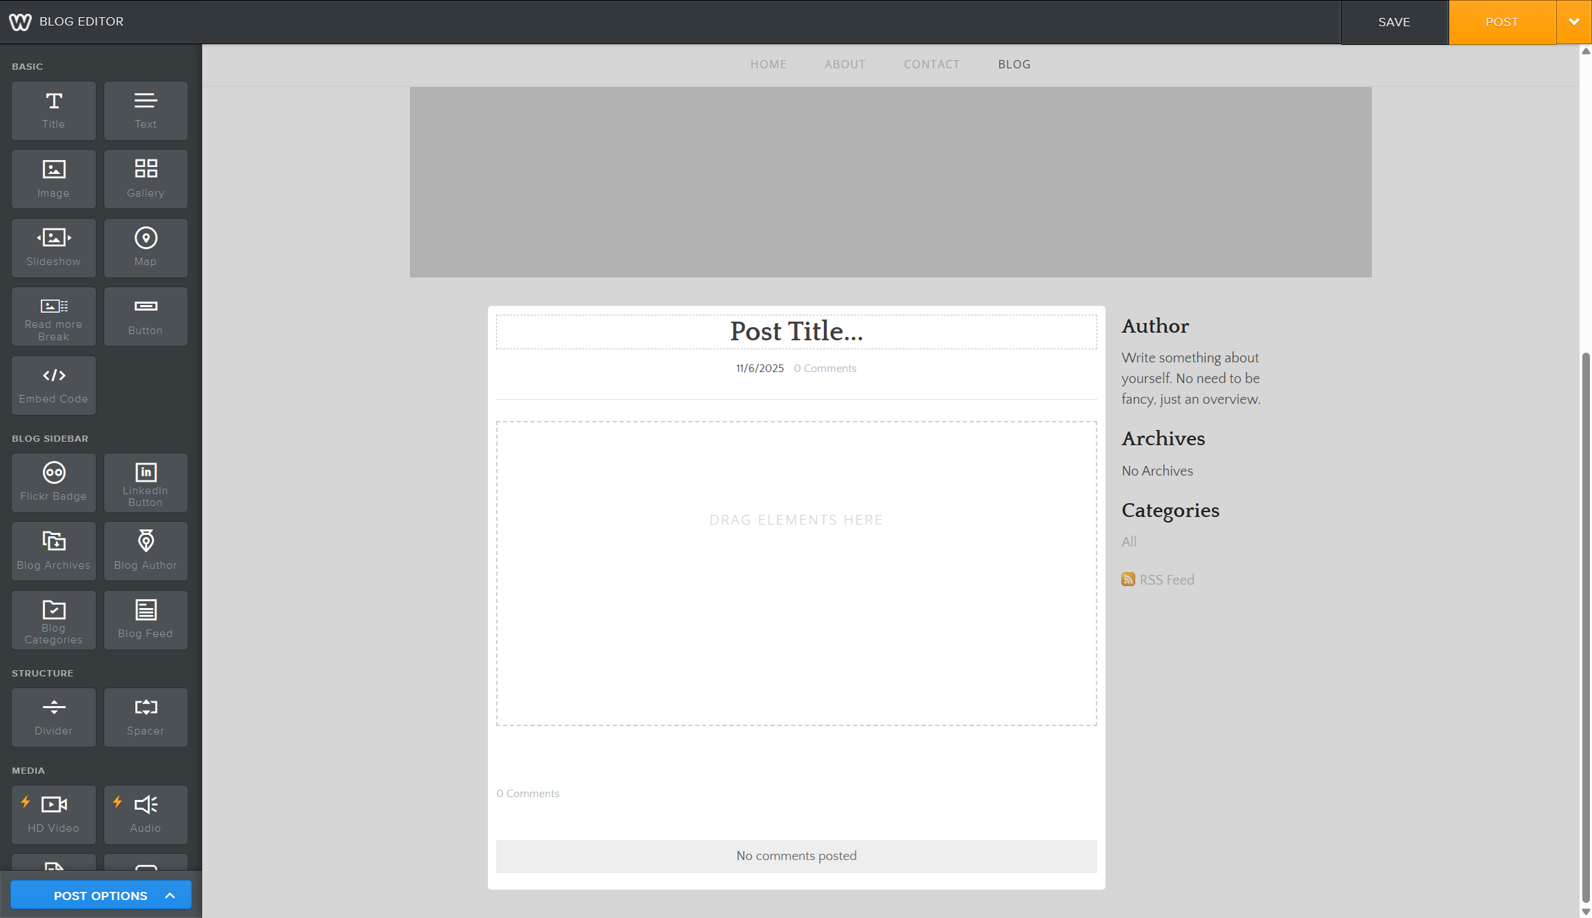Collapse the POST OPTIONS panel

[101, 895]
